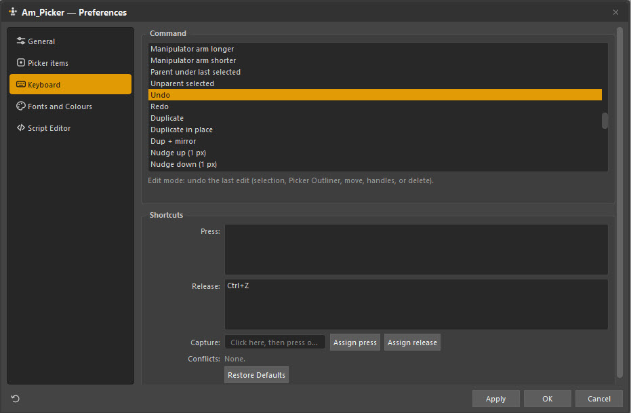Select the Manipulator arm longer command
Screen dimensions: 631x413
(375, 49)
